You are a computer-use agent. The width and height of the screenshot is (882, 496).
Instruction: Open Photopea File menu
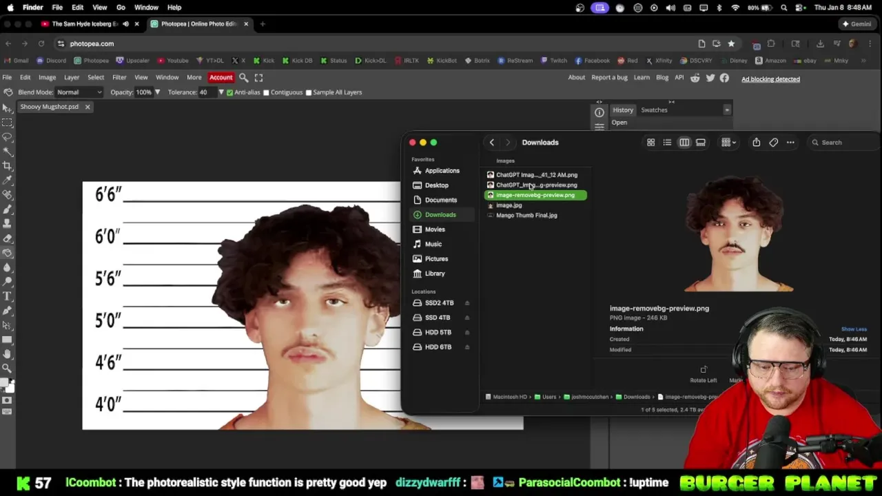[7, 78]
